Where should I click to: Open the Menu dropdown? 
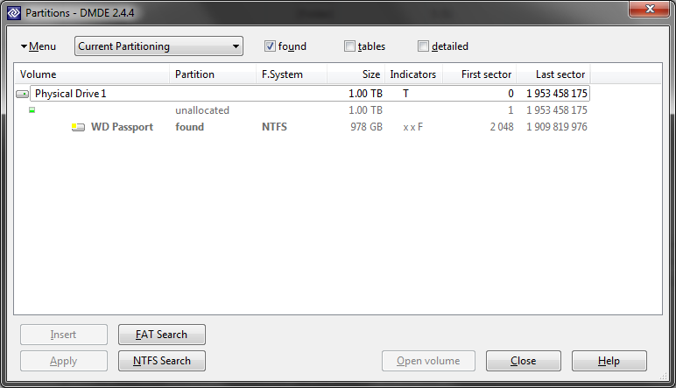[39, 46]
